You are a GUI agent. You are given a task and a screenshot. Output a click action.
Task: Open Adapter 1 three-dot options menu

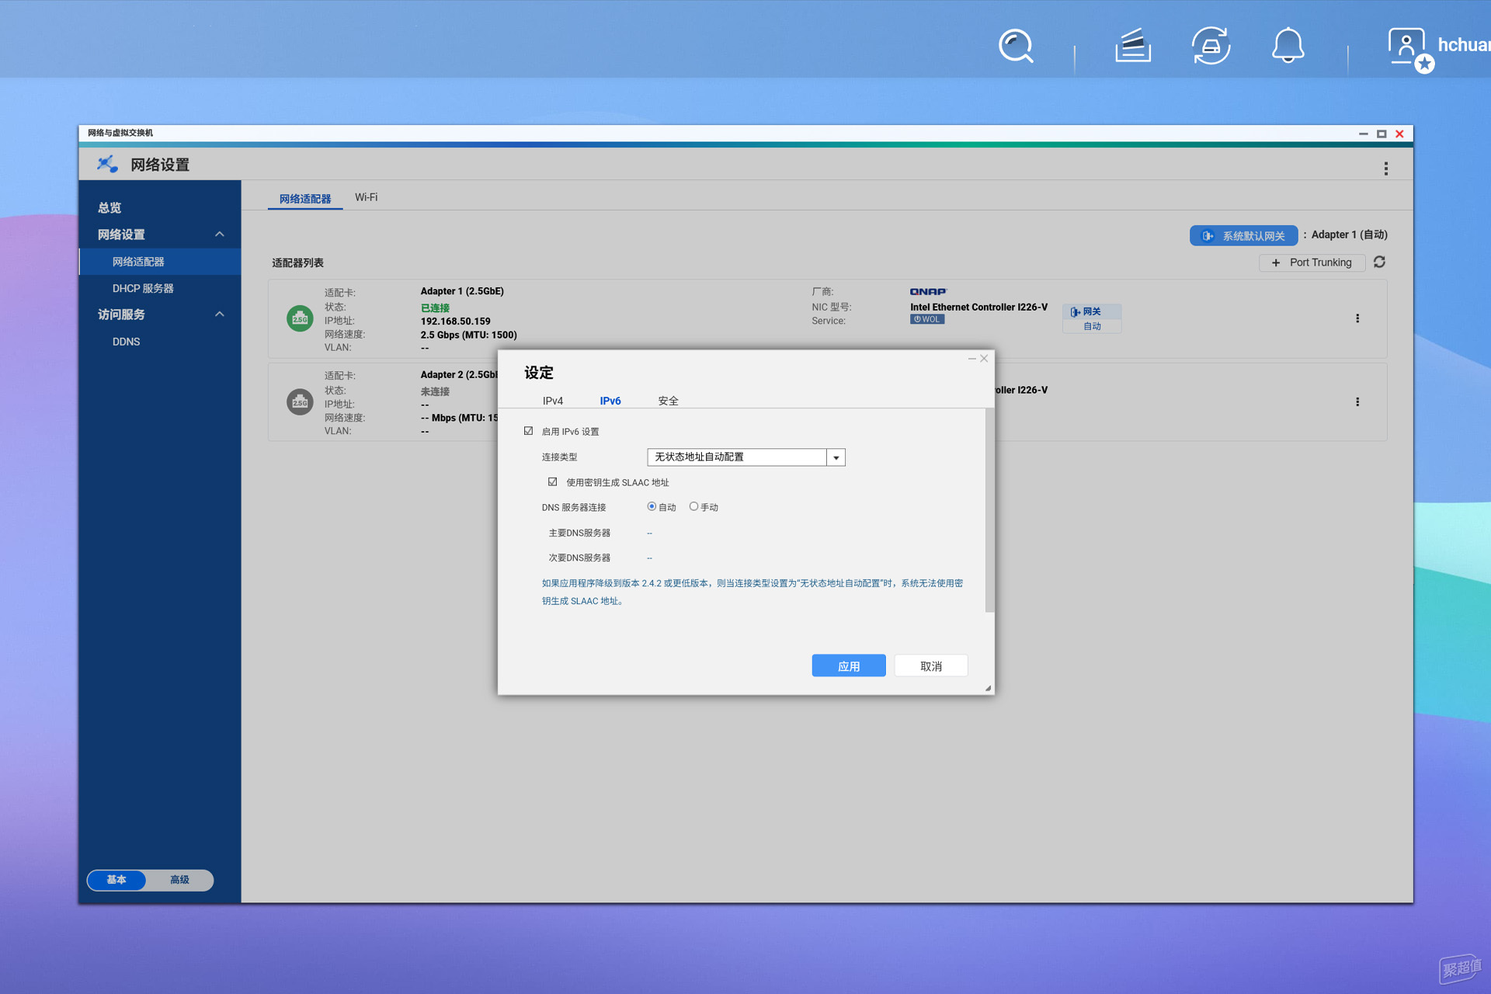[1357, 318]
